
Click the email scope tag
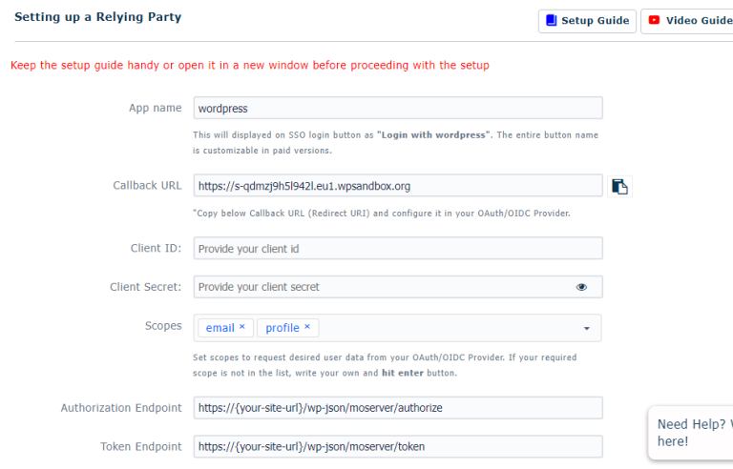pyautogui.click(x=220, y=328)
